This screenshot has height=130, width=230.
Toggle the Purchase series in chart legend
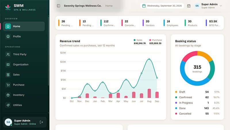[156, 40]
